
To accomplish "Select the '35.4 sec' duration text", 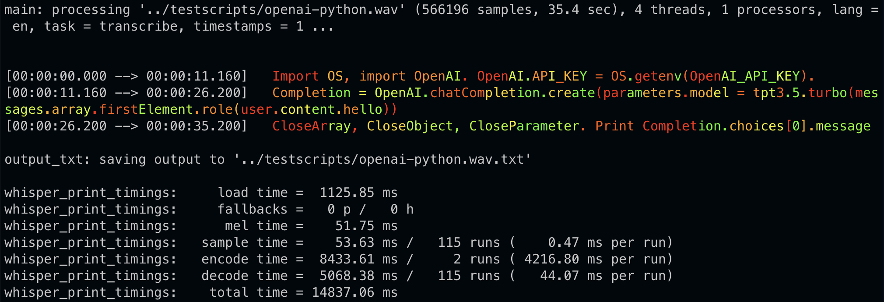I will pos(579,10).
